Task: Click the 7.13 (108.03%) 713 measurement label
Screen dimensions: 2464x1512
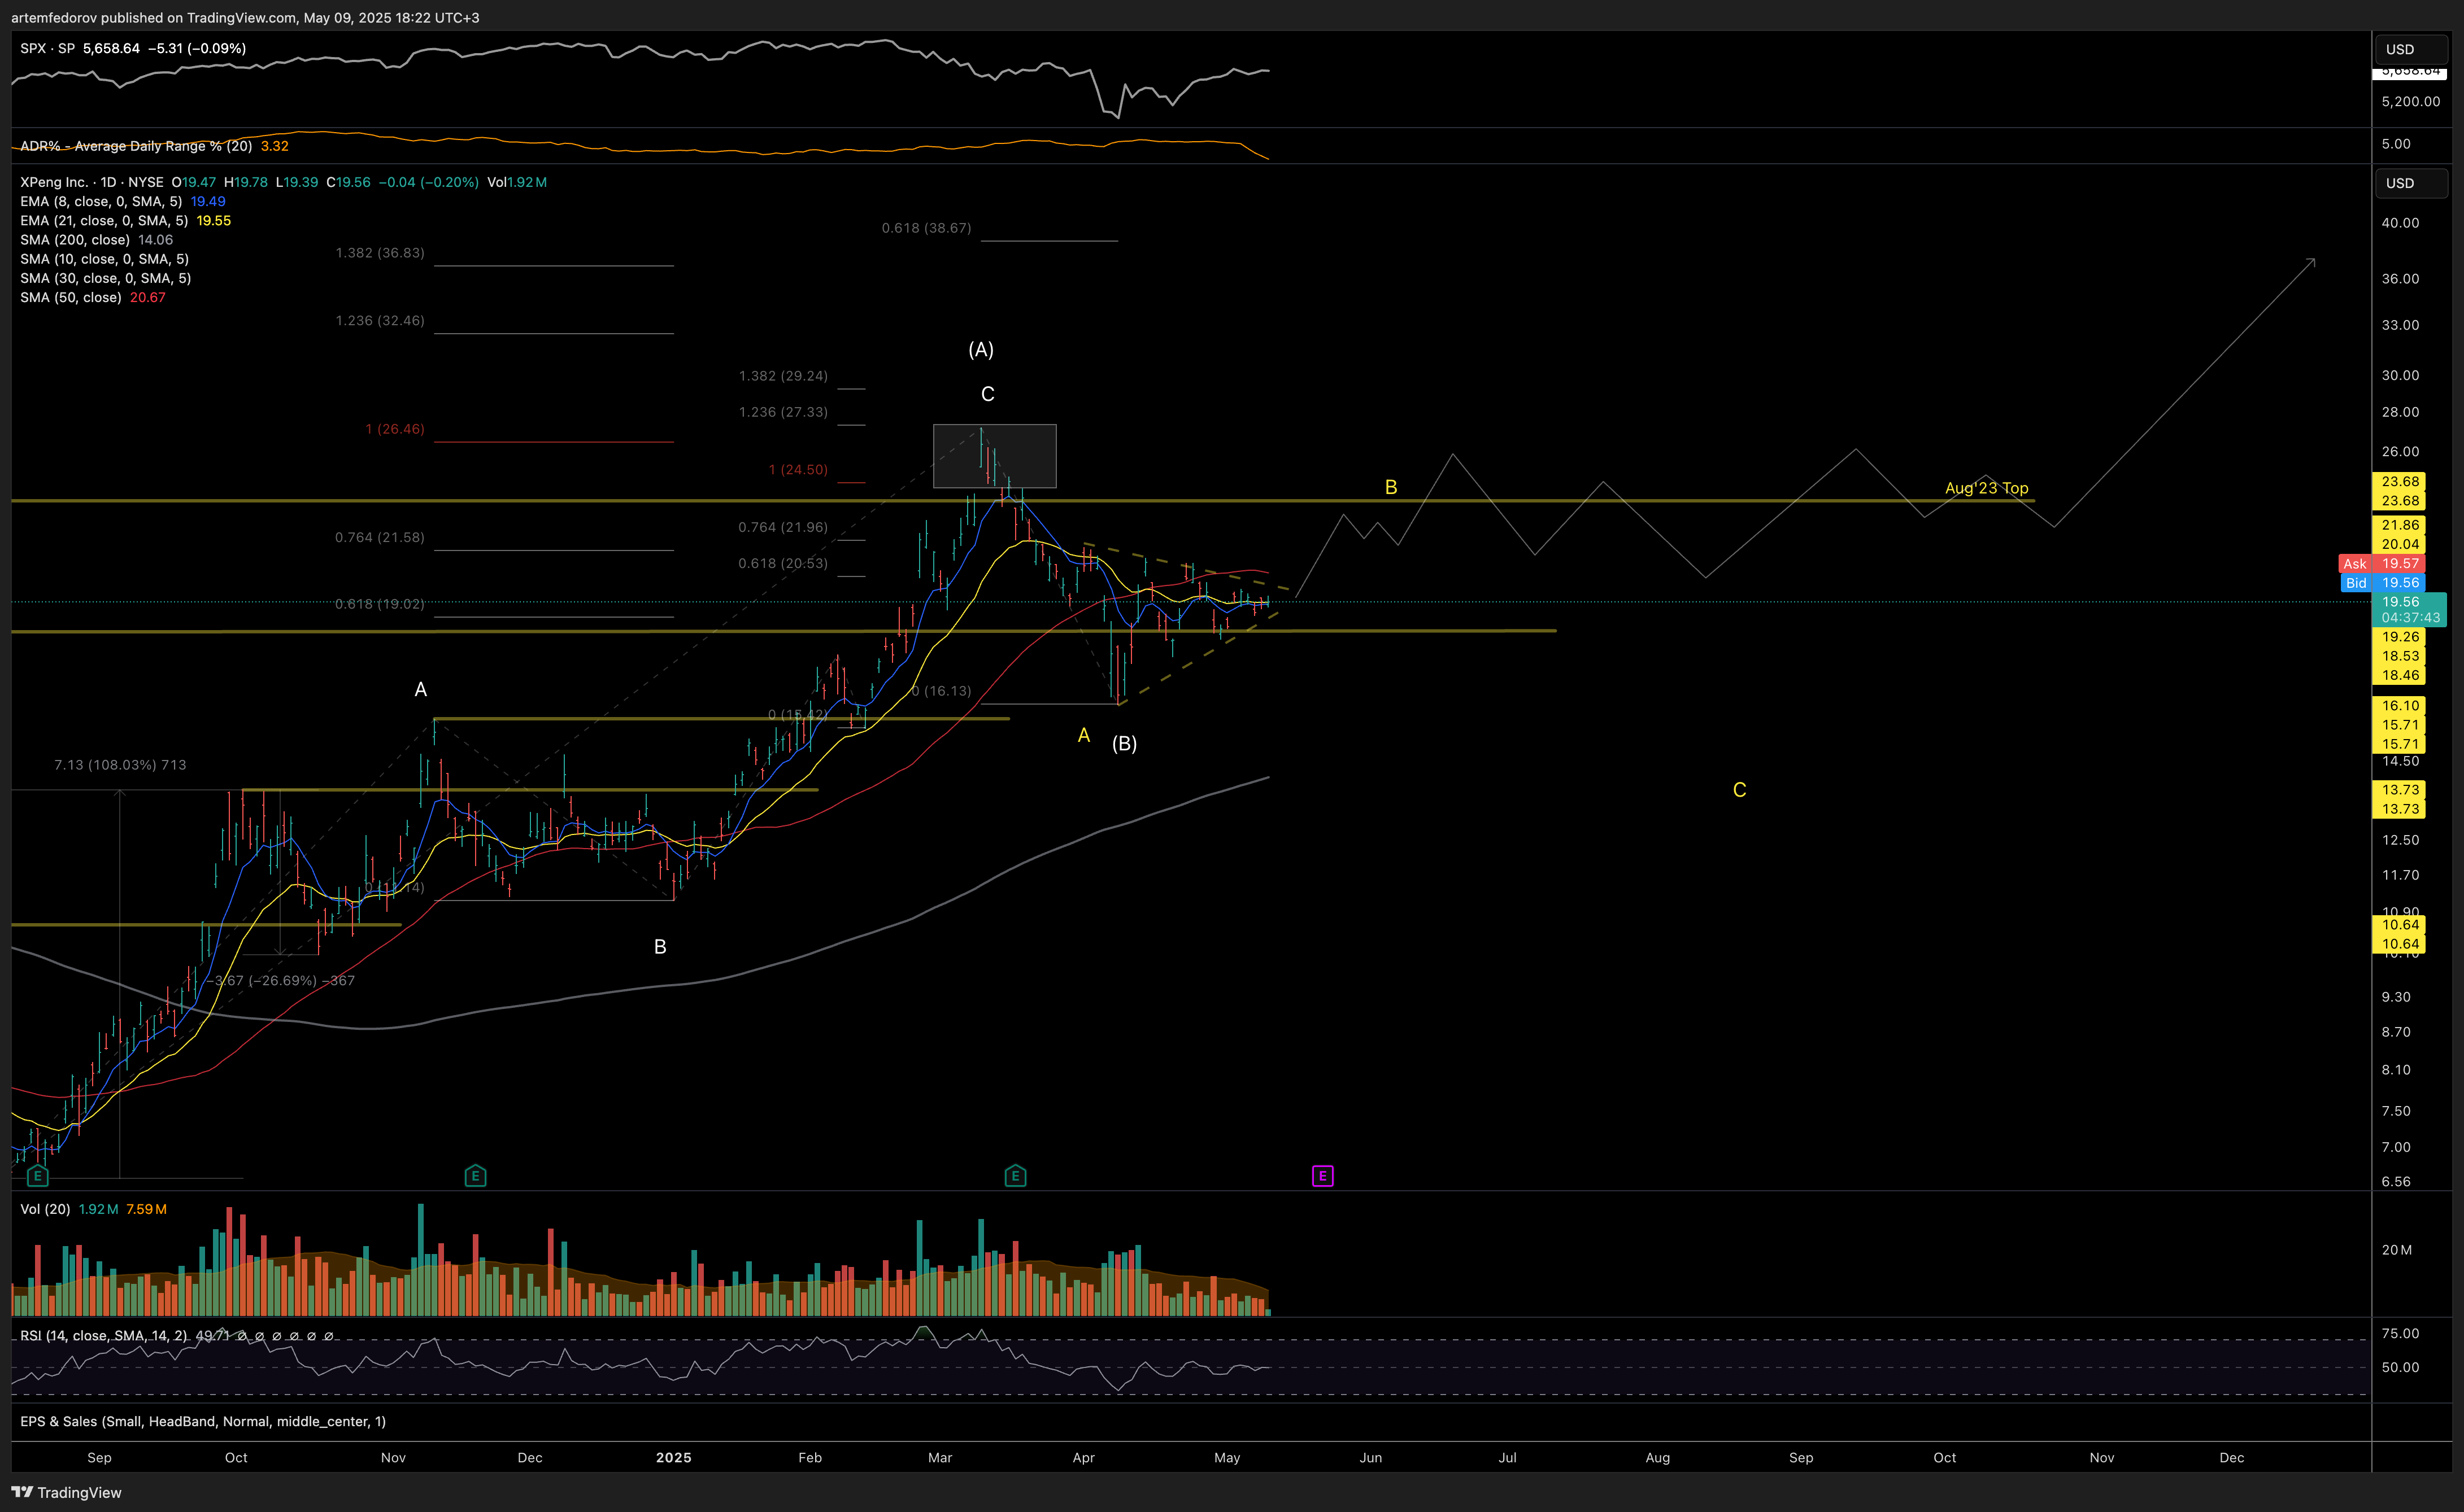Action: click(120, 765)
